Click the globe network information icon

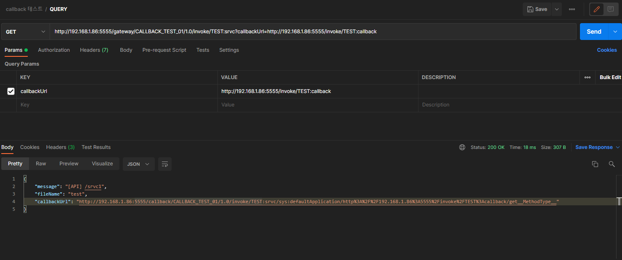point(462,147)
